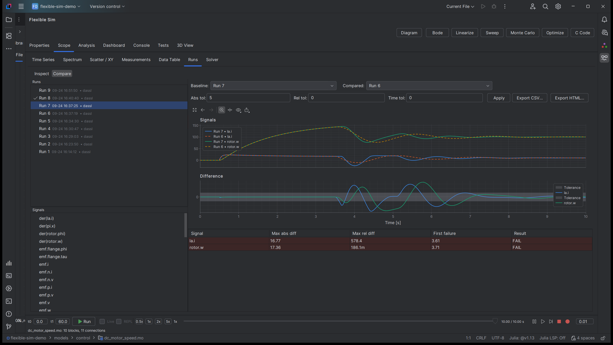613x345 pixels.
Task: Toggle the read-only lock in status bar
Action: point(603,338)
